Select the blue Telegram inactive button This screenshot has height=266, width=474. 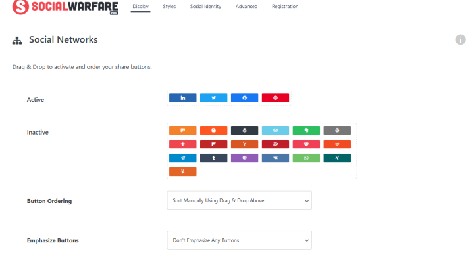[x=182, y=158]
